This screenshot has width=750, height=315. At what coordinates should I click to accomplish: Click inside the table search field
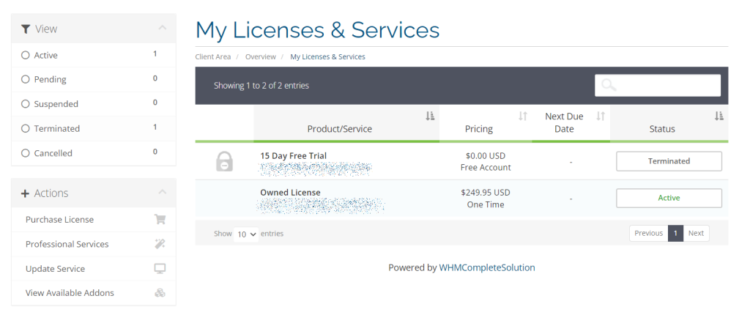(x=667, y=85)
